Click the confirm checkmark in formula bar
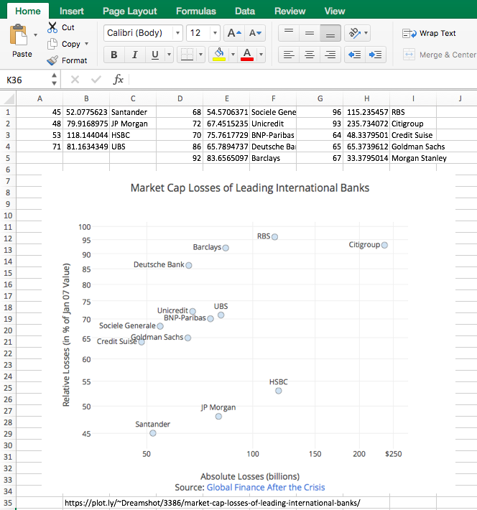477x510 pixels. click(96, 79)
